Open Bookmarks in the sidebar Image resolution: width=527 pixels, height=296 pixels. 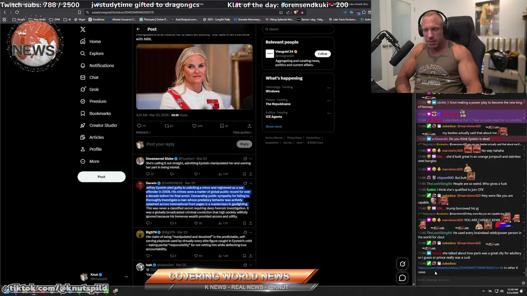pos(96,113)
